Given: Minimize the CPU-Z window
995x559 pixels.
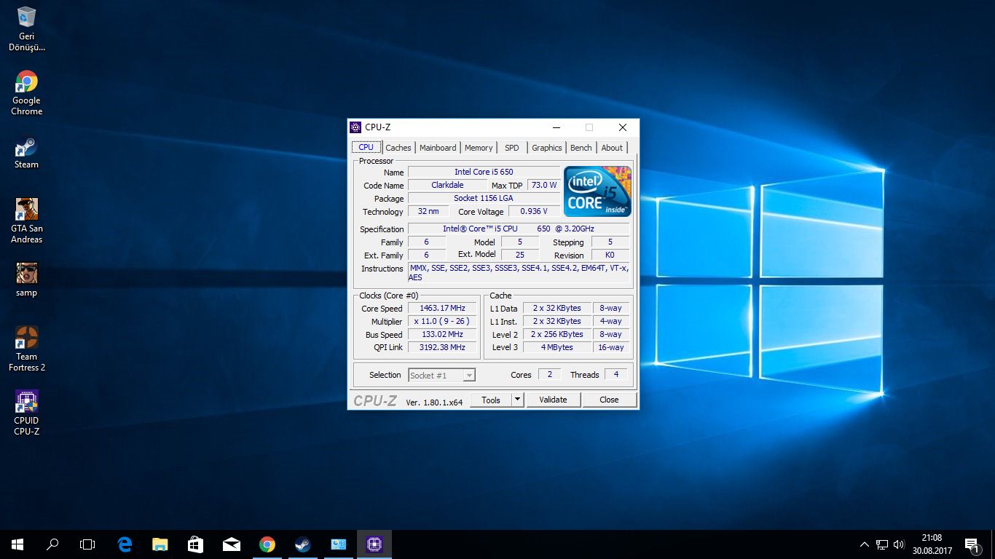Looking at the screenshot, I should [556, 127].
